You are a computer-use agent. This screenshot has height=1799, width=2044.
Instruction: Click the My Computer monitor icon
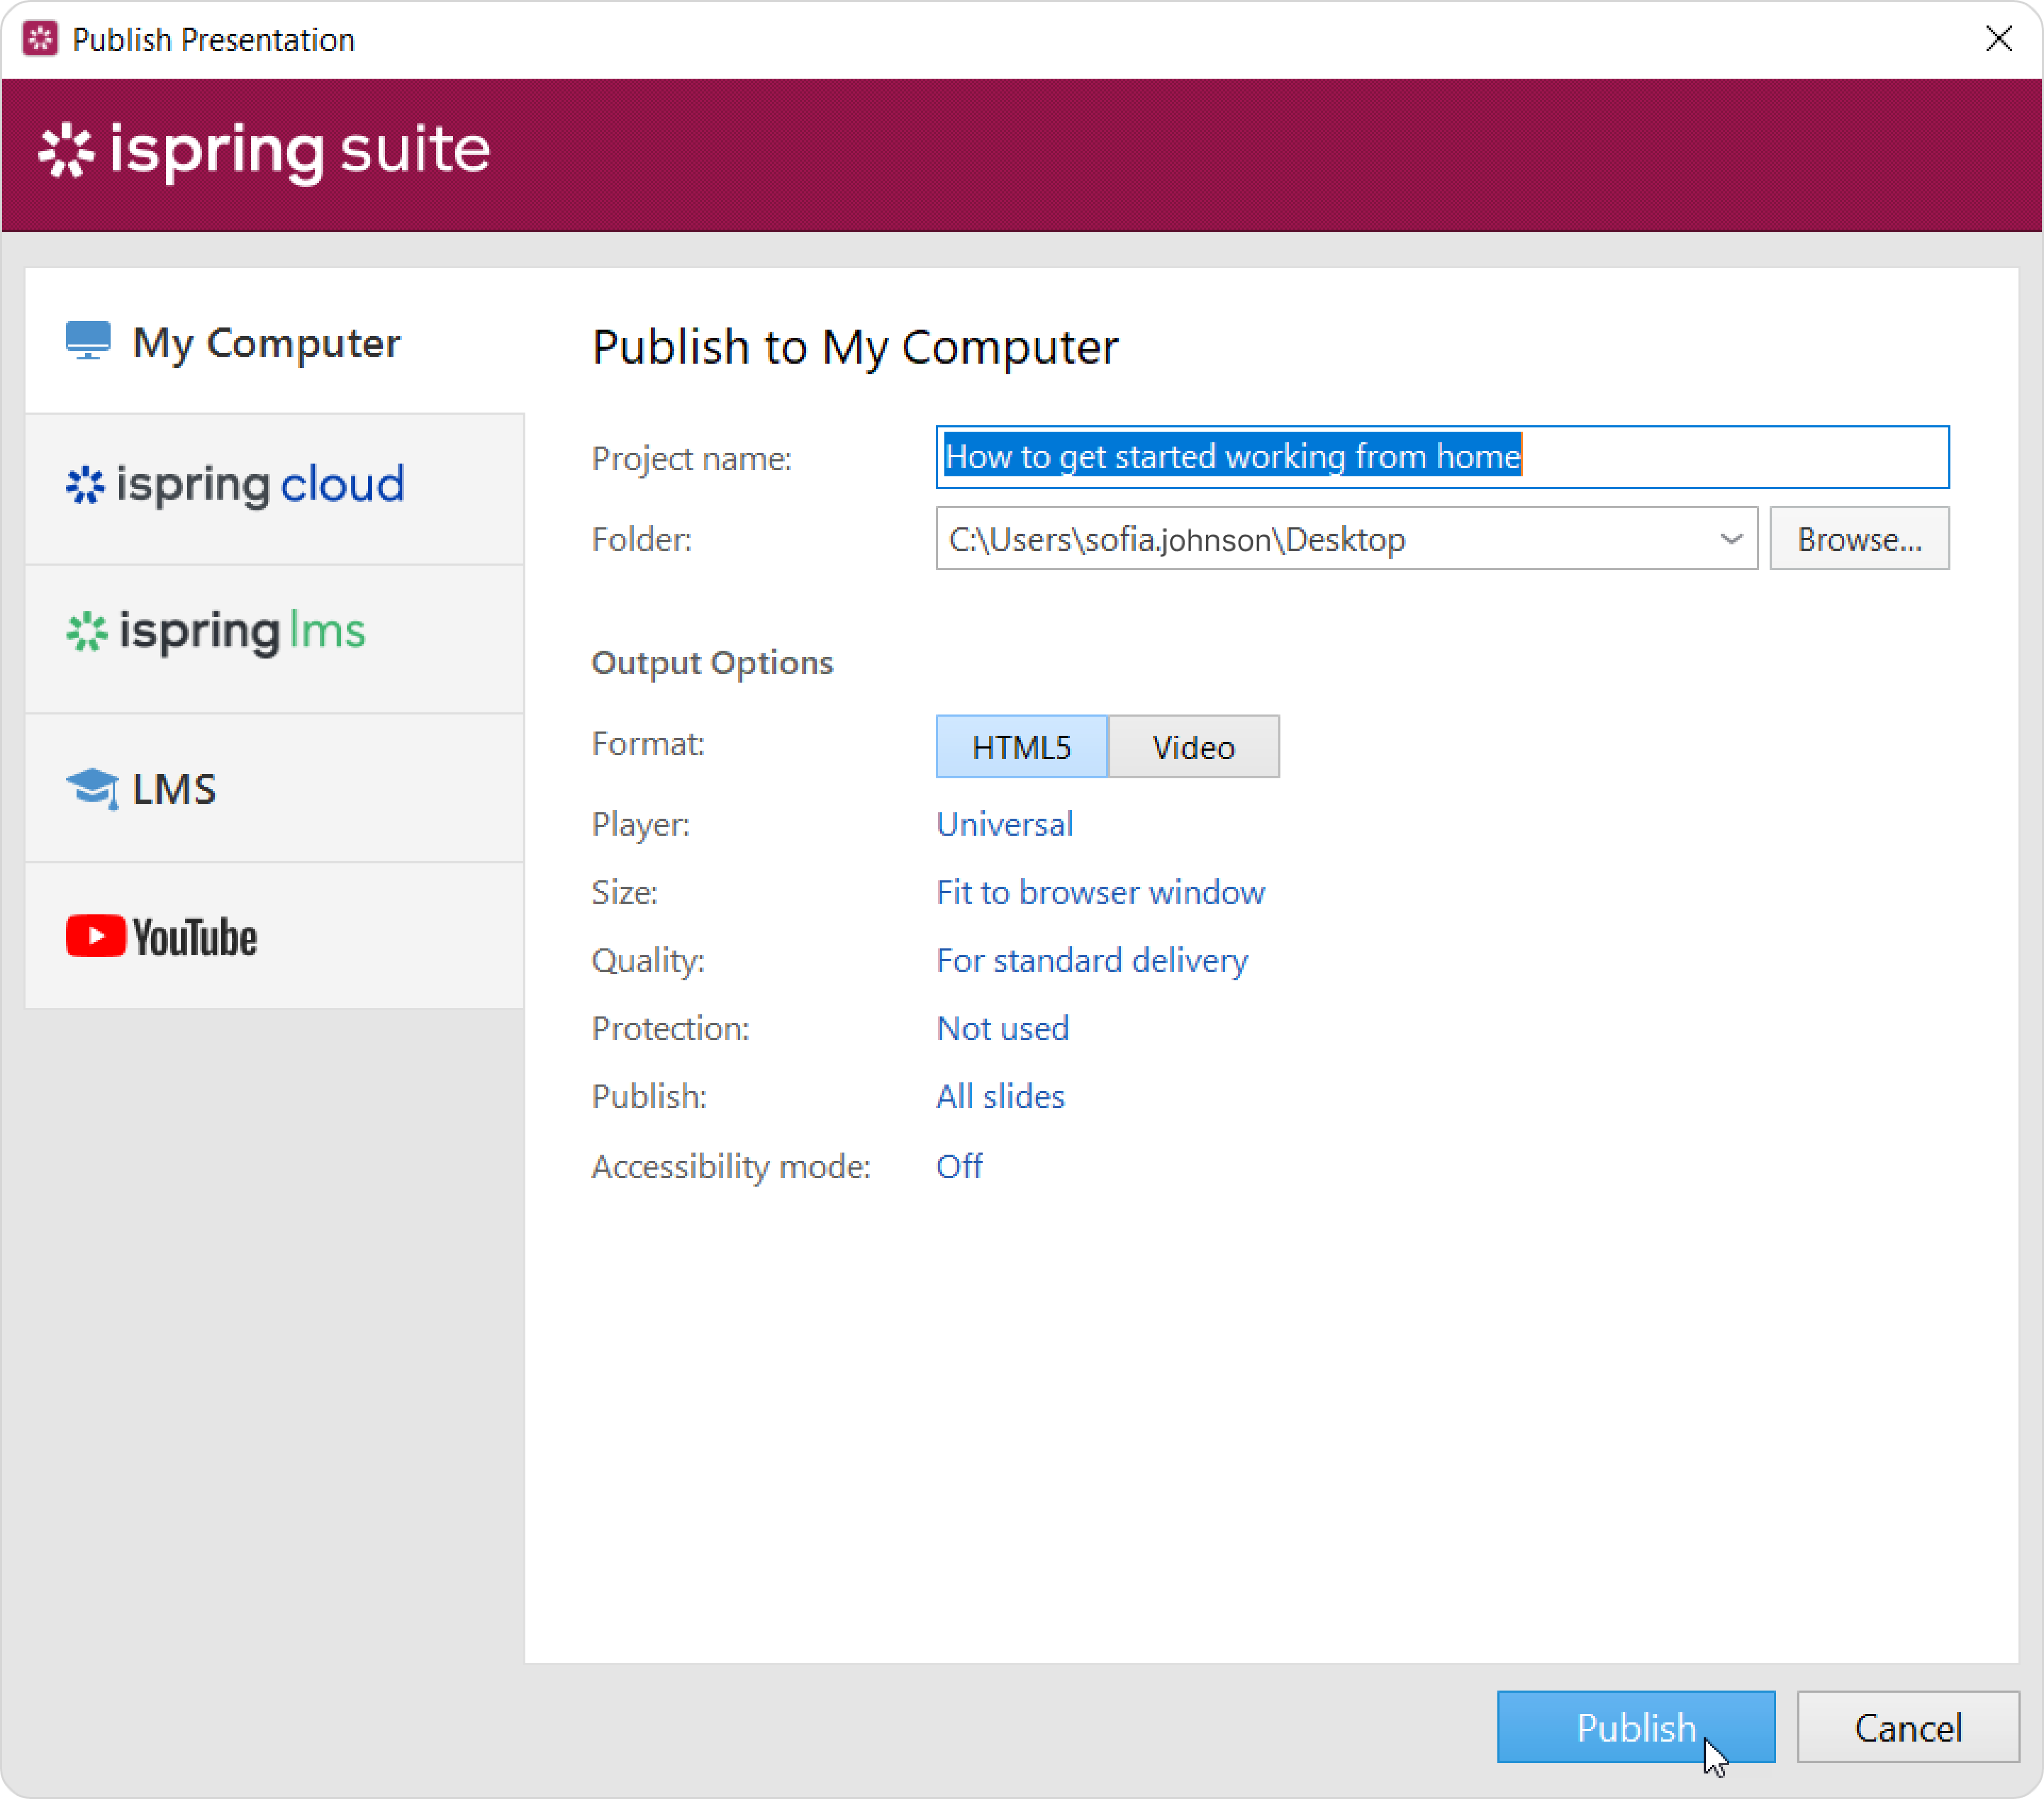tap(88, 341)
